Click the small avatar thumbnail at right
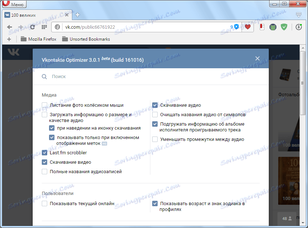This screenshot has height=228, width=308. 285,74
